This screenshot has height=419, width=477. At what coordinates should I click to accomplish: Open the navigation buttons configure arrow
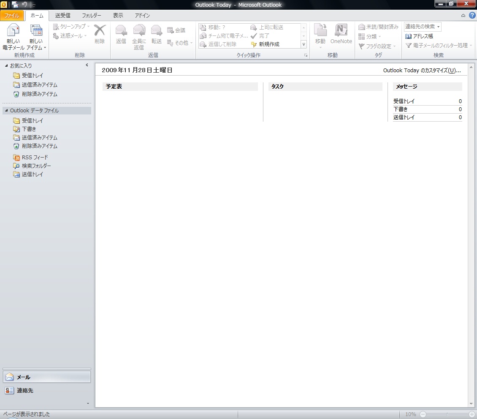pos(88,403)
